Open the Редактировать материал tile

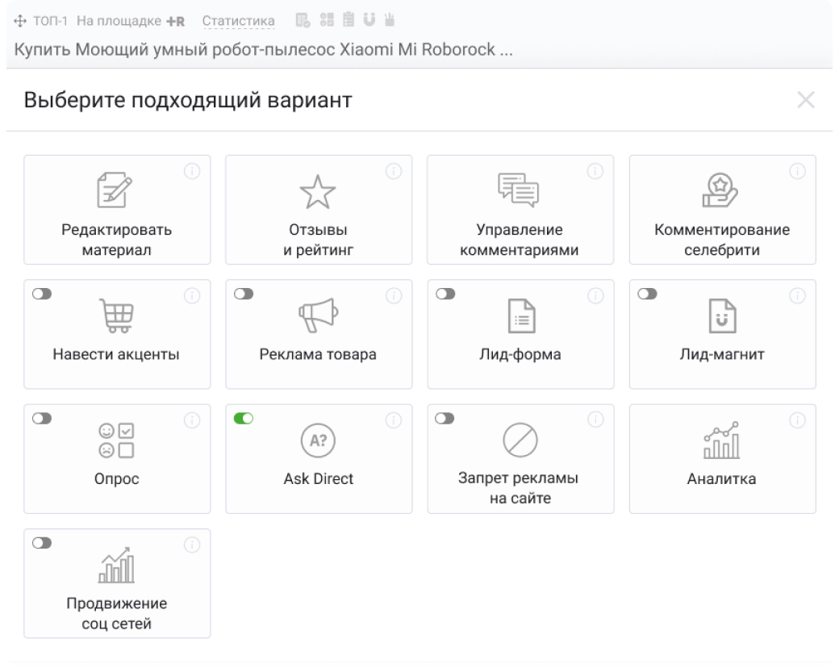117,210
